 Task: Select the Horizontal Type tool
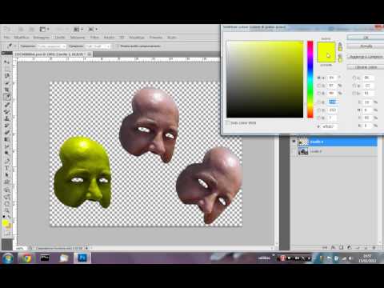pos(6,168)
